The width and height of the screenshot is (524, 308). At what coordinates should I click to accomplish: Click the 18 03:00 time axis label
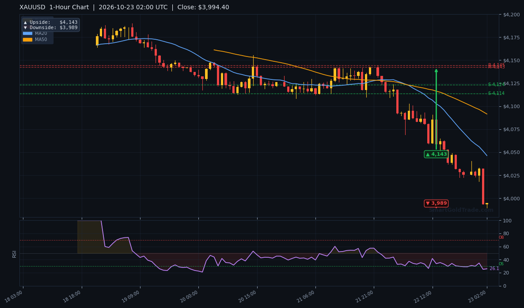tap(14, 296)
